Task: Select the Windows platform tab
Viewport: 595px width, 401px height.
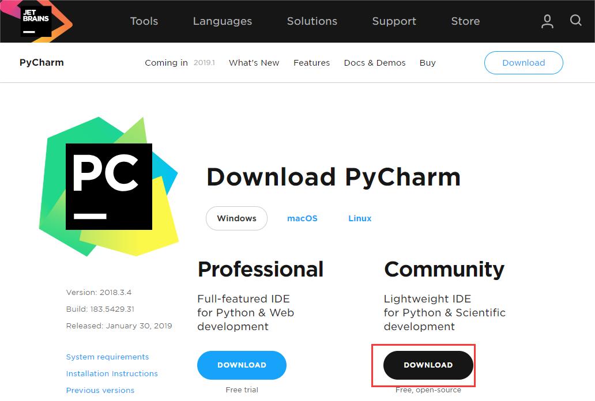Action: tap(236, 218)
